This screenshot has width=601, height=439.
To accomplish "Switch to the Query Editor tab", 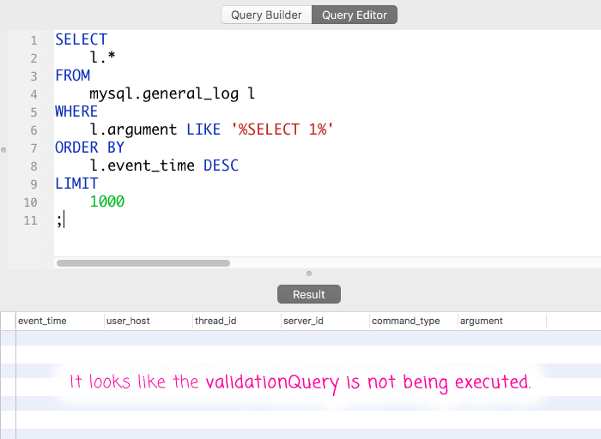I will [355, 15].
